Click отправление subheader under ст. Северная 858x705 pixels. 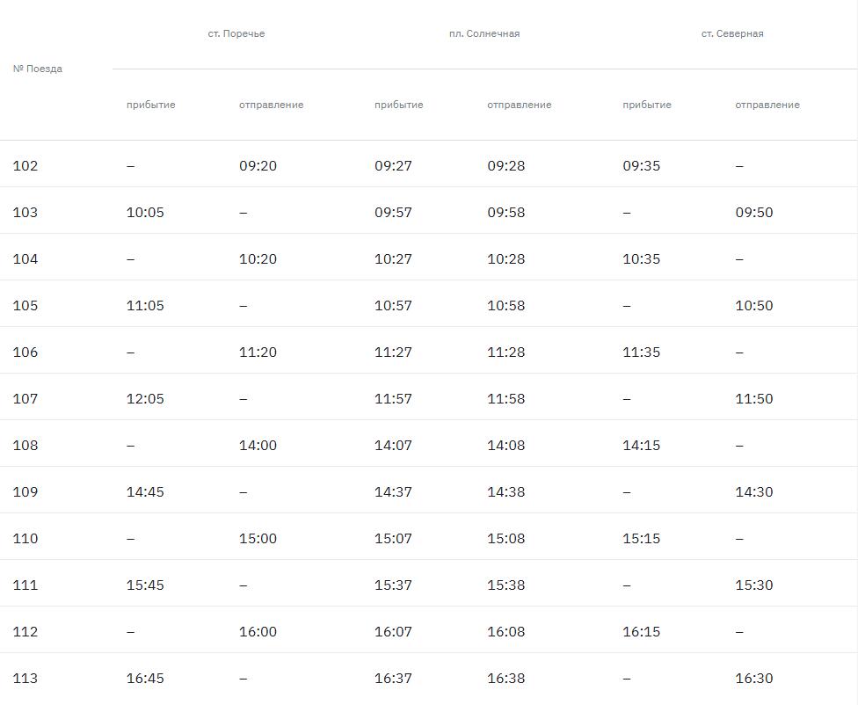tap(767, 105)
